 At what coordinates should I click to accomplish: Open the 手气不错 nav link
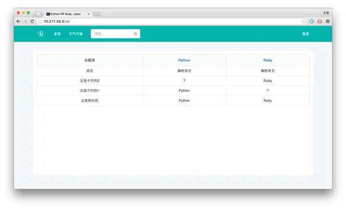coord(76,34)
